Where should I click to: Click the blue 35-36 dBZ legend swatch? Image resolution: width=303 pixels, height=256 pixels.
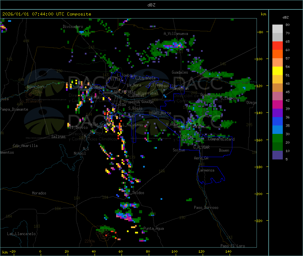[277, 121]
